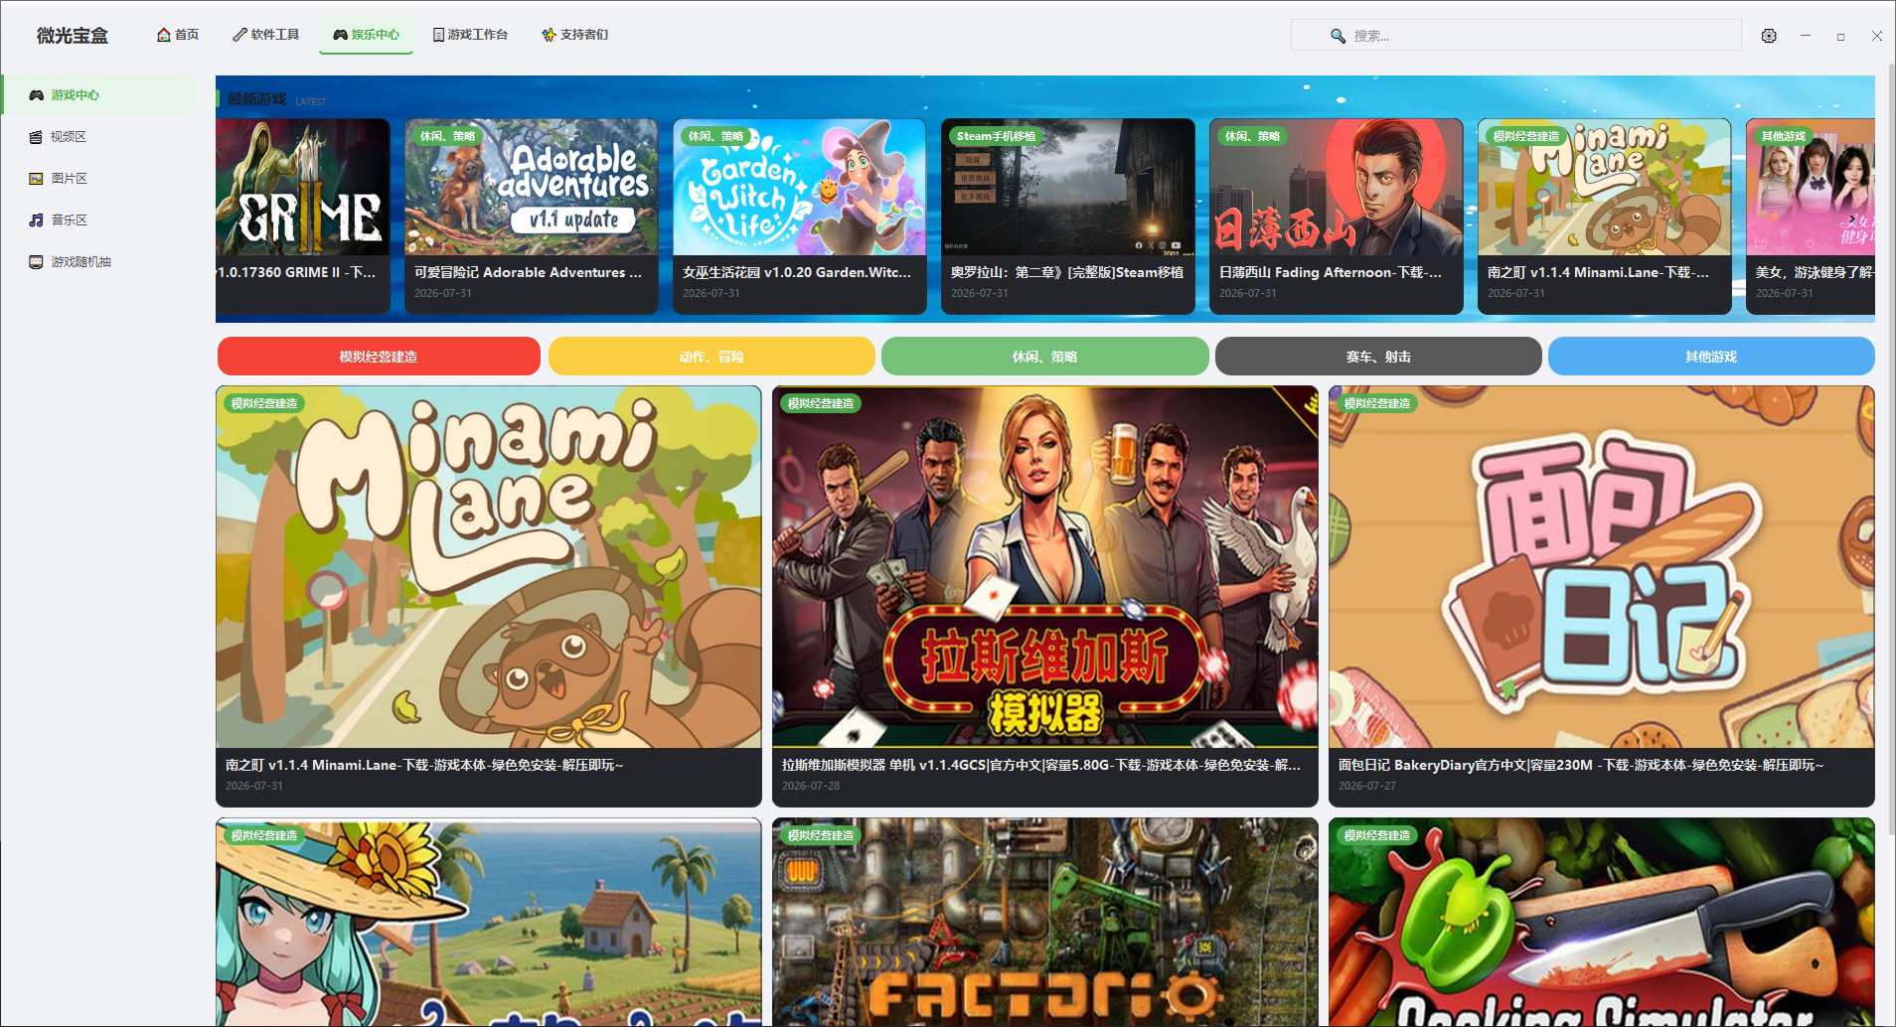
Task: Open the 面包日记 large cover image
Action: point(1602,567)
